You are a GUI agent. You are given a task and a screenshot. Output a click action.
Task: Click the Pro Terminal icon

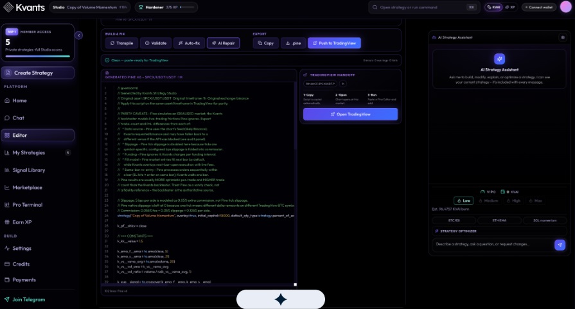tap(7, 204)
